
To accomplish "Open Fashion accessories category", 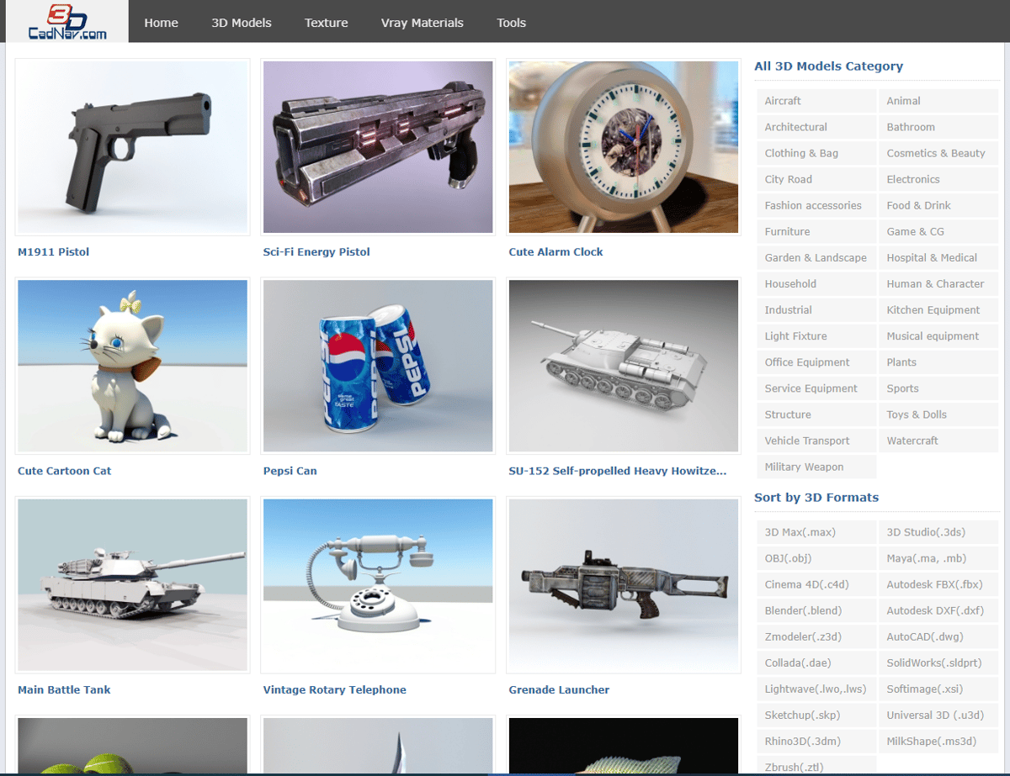I will pyautogui.click(x=816, y=205).
